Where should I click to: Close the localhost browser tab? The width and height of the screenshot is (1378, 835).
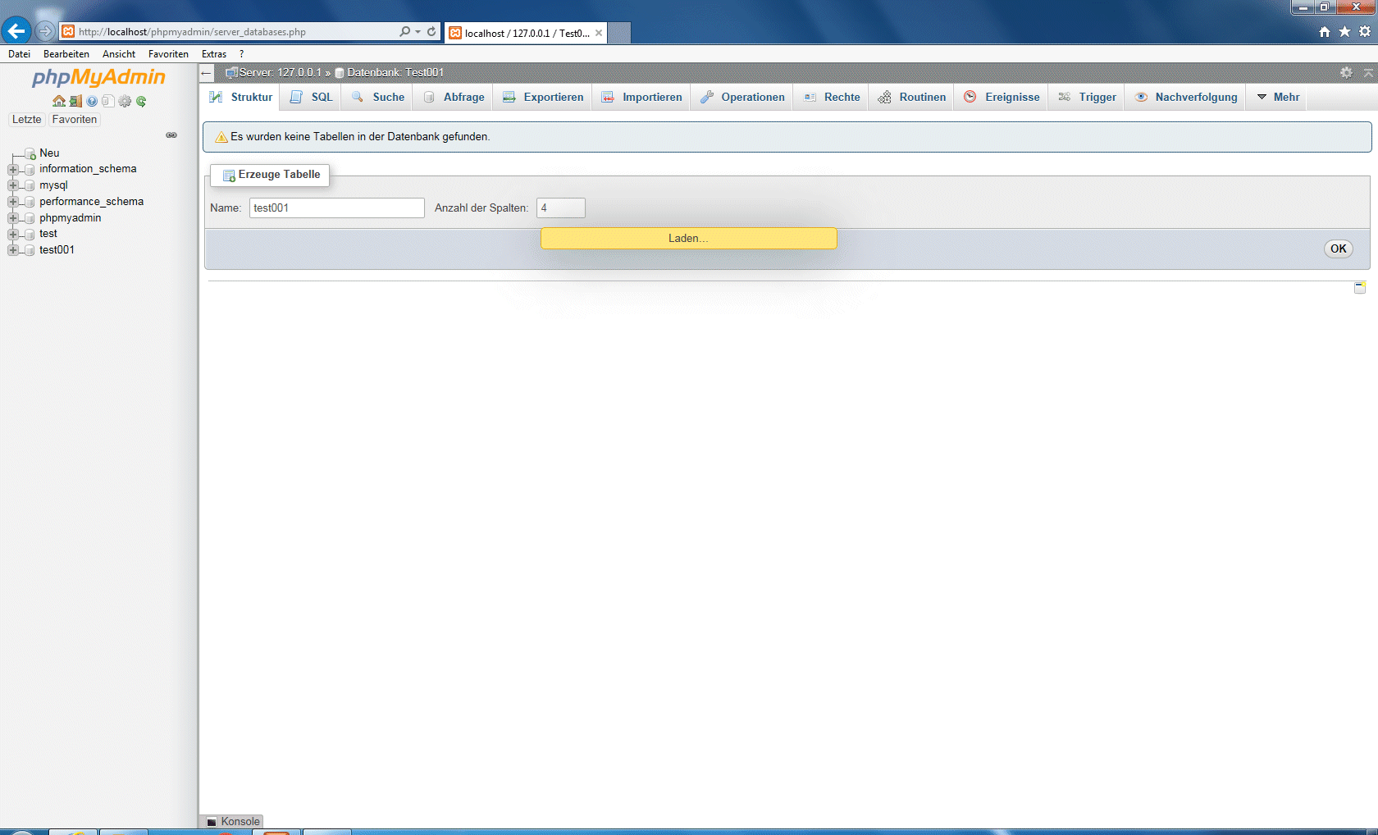[599, 33]
